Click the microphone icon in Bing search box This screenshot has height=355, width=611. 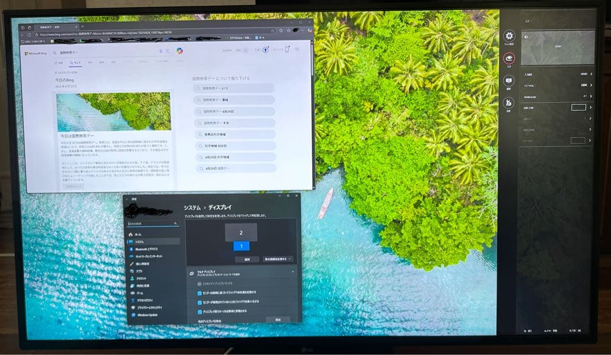tap(161, 51)
